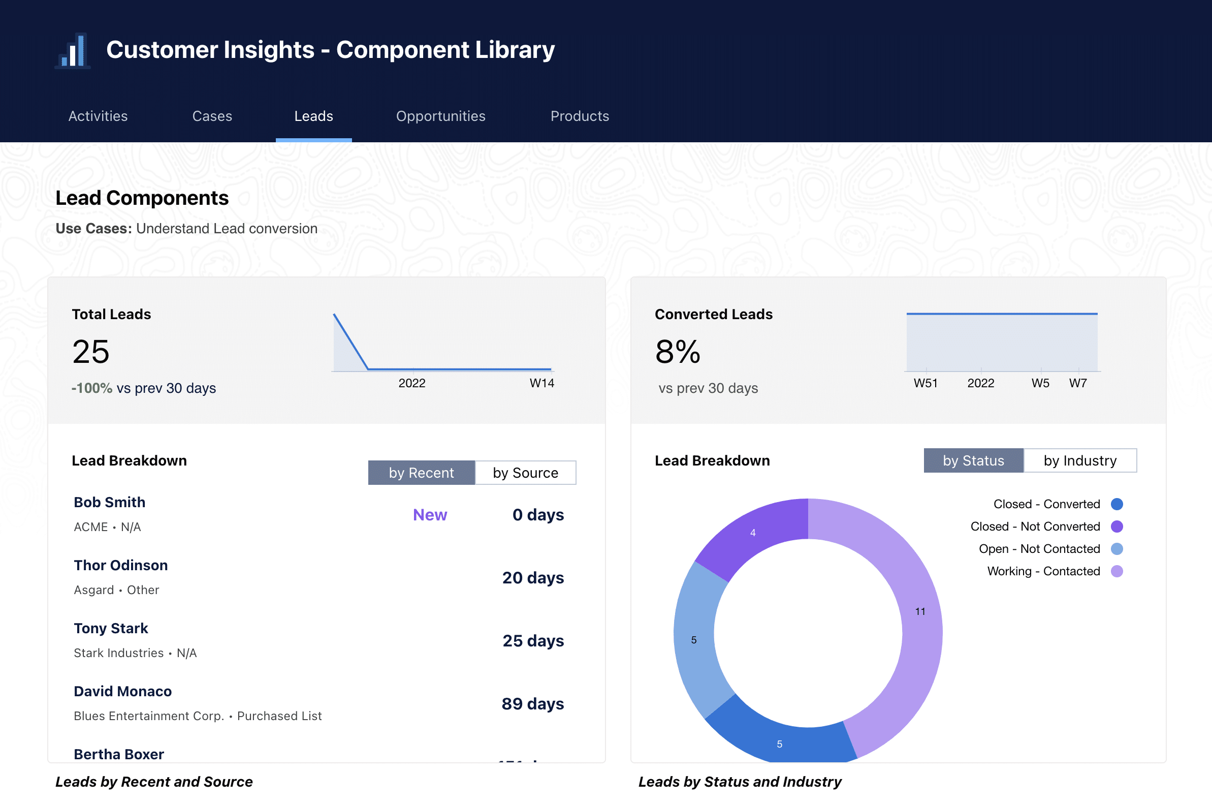Click the 89 days value for David Monaco

tap(533, 704)
